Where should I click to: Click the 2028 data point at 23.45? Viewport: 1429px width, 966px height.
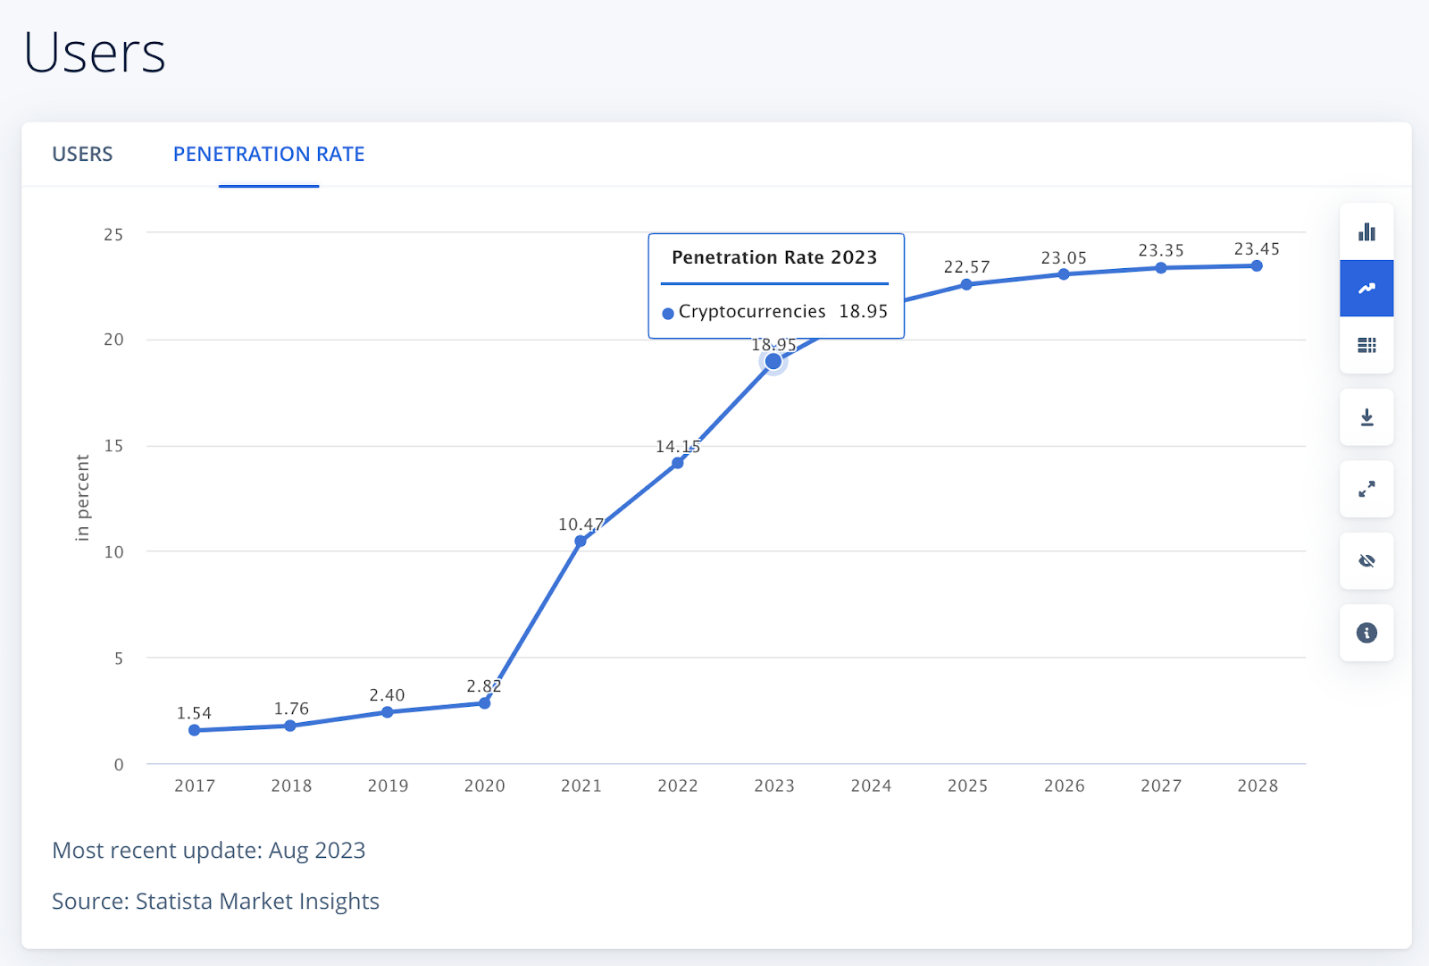1257,265
